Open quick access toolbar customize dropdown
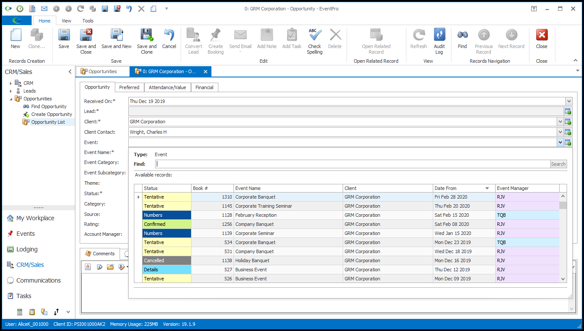 167,9
